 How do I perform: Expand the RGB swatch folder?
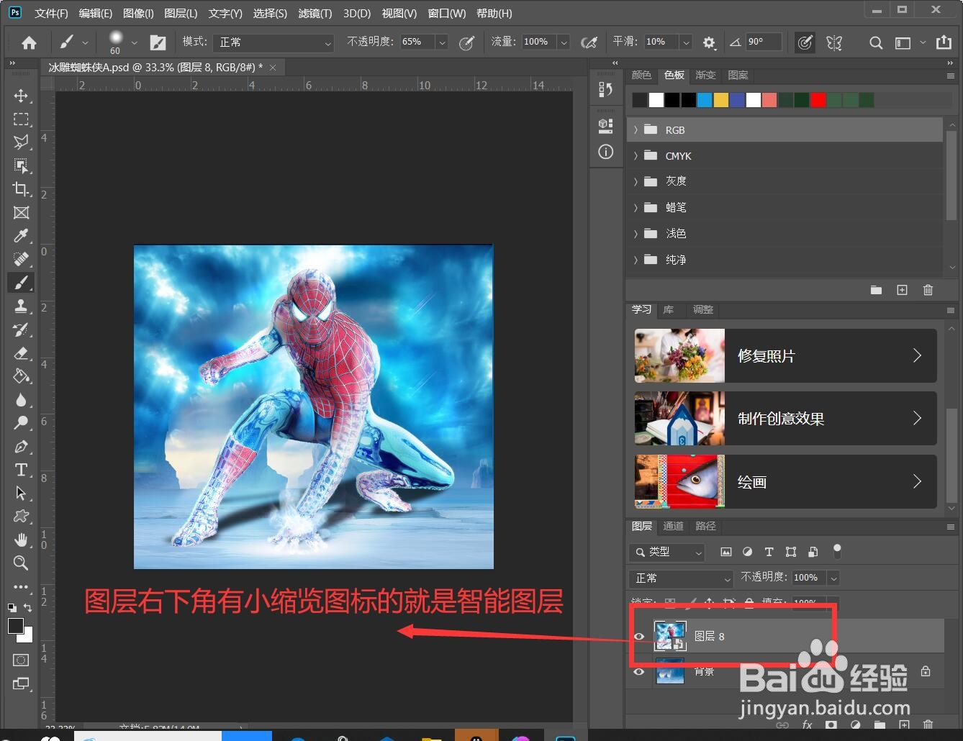click(636, 130)
